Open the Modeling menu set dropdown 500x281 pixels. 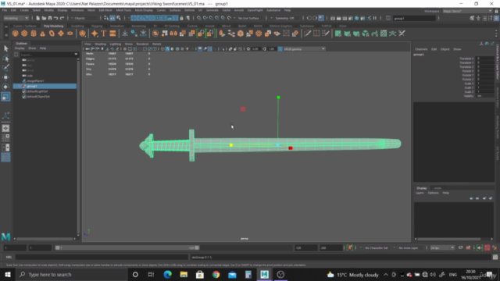[x=16, y=18]
